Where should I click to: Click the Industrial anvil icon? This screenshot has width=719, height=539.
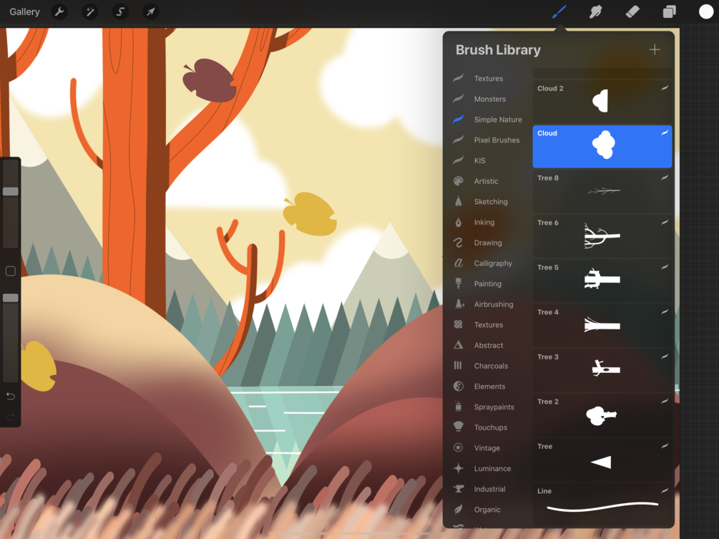pyautogui.click(x=458, y=489)
